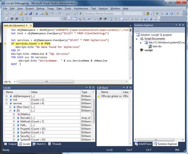Toggle auto-hide pin on Call Stack panel

(127, 88)
